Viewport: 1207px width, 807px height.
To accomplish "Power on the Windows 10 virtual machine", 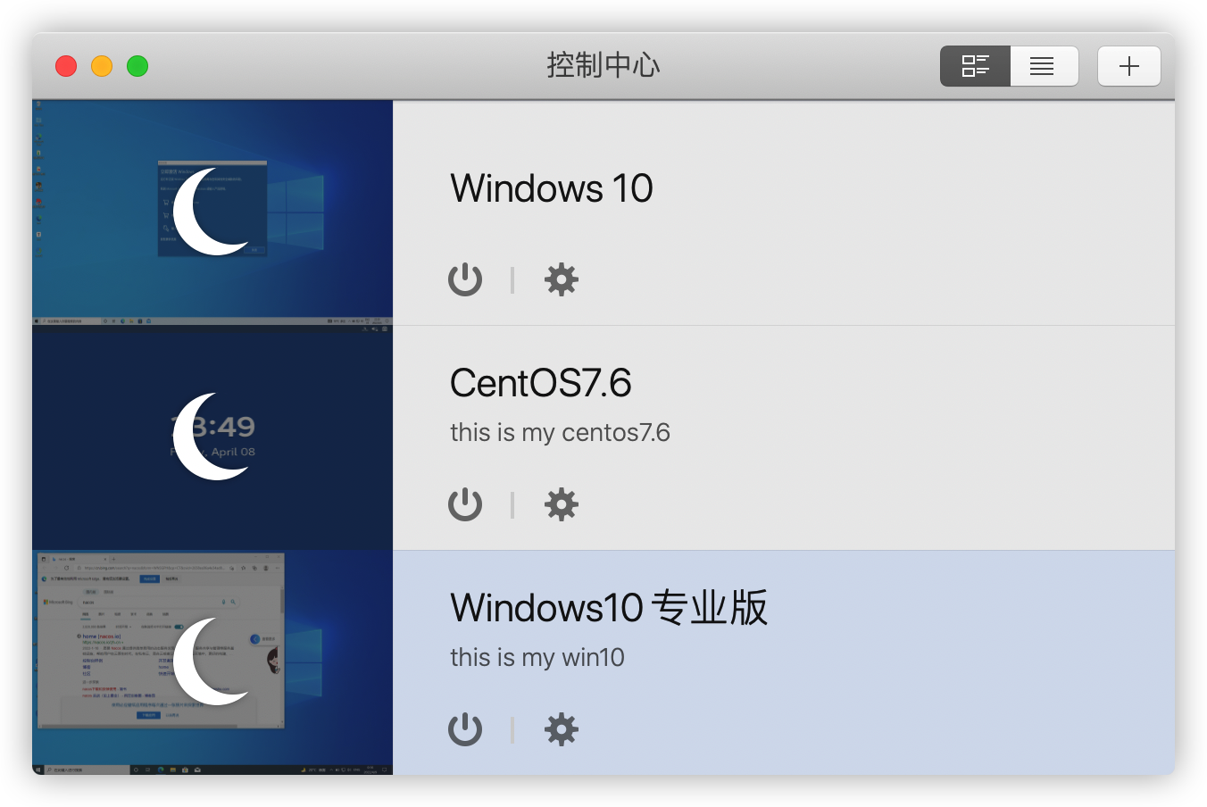I will click(465, 279).
